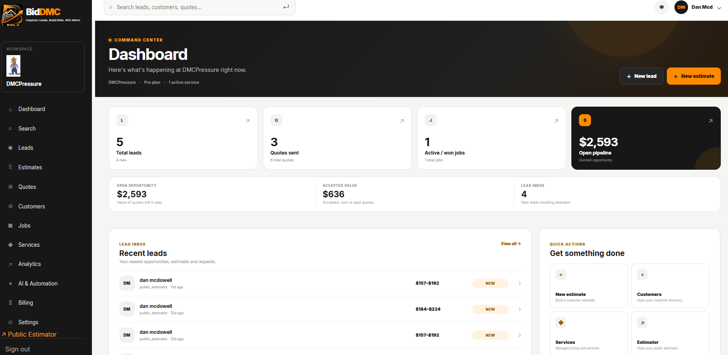
Task: Click the NEW badge on the $184–$224 lead
Action: click(x=490, y=309)
